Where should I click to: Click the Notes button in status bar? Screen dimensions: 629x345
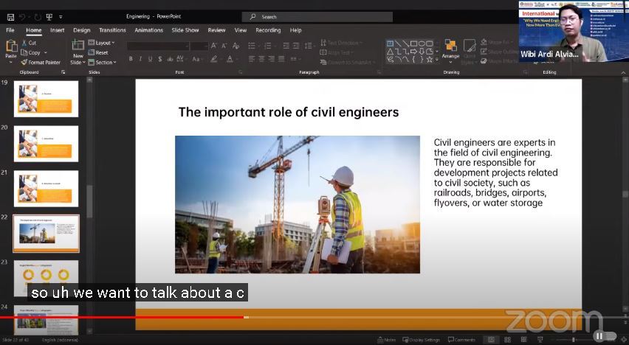(387, 340)
